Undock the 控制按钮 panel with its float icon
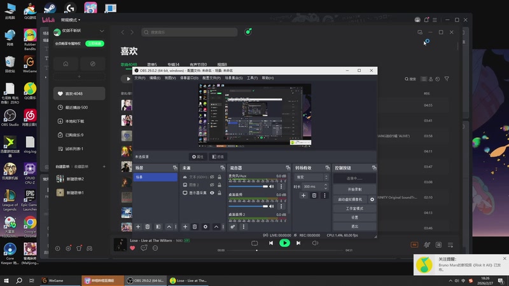Viewport: 509px width, 286px height. coord(374,168)
